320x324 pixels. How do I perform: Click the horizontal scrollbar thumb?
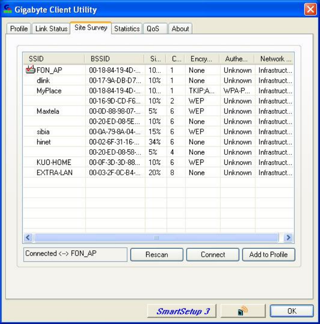[x=156, y=237]
